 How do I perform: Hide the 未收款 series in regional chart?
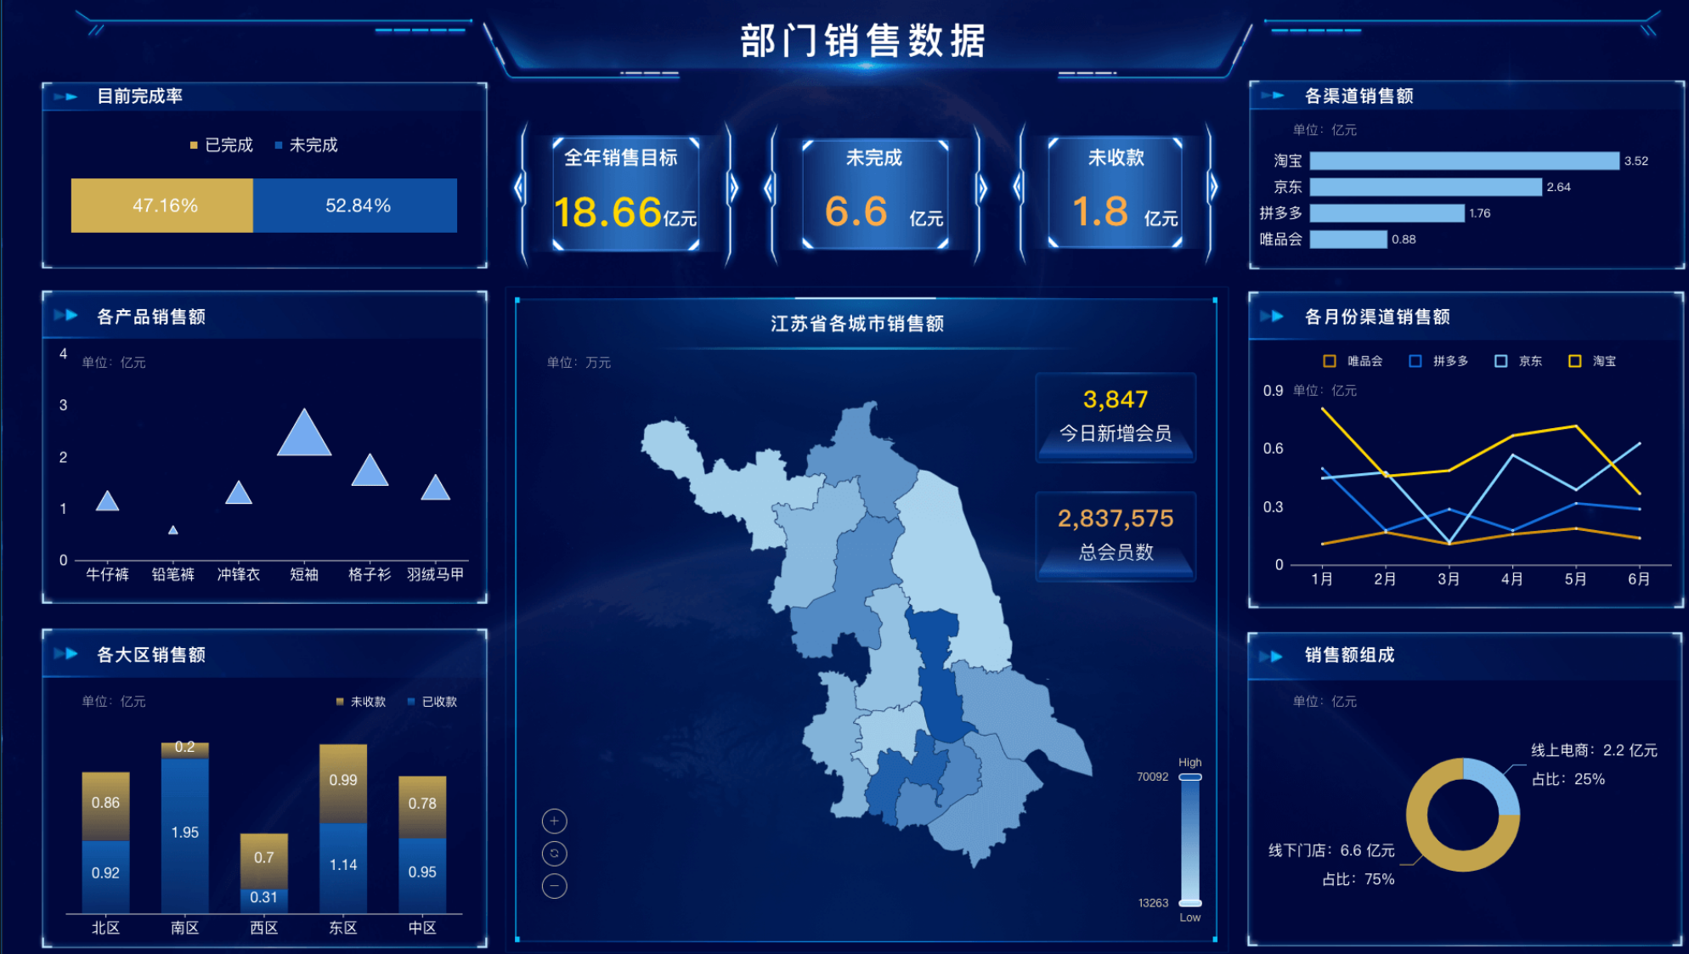point(360,702)
